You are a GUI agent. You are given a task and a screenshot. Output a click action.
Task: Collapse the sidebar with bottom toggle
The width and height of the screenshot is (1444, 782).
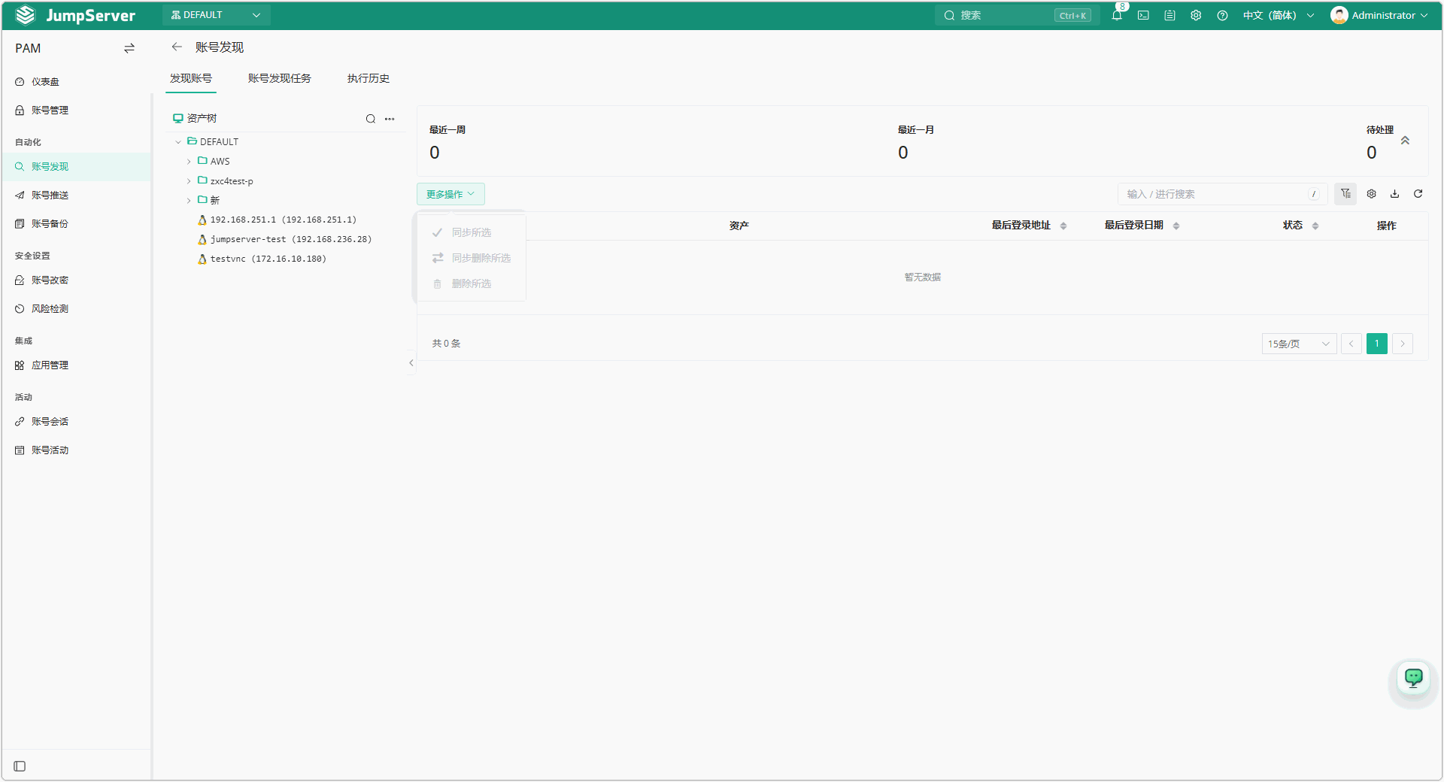coord(20,766)
